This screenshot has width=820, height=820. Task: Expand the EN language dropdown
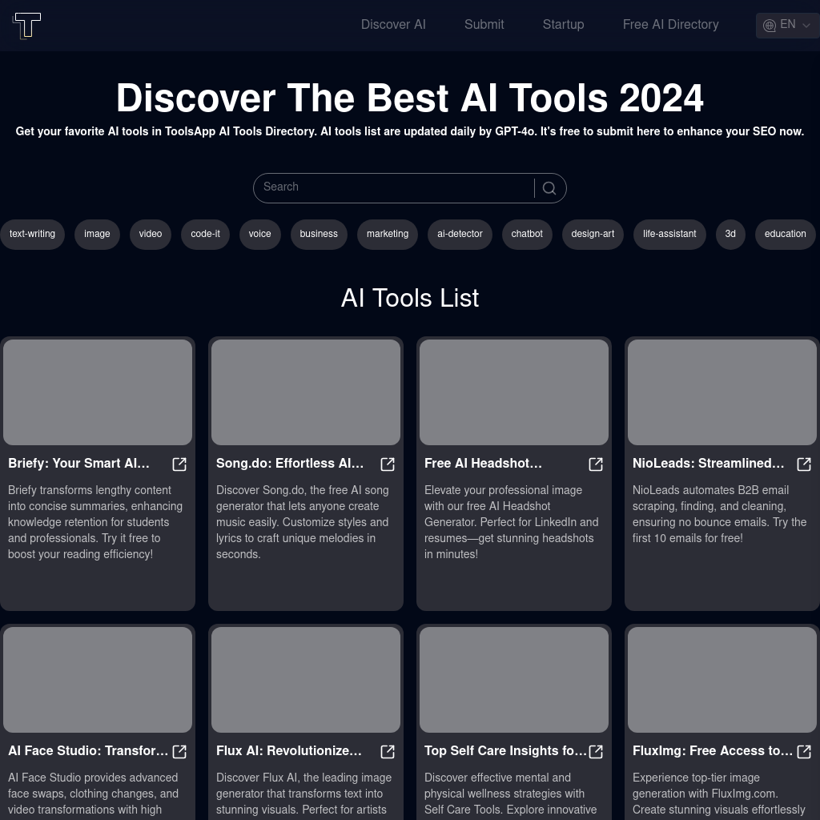click(x=806, y=26)
